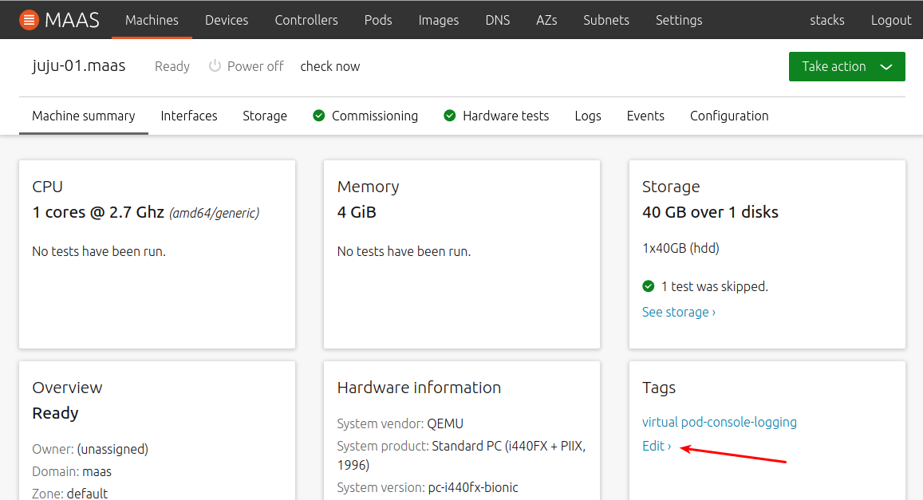The height and width of the screenshot is (500, 923).
Task: Click the chevron on Take action button
Action: click(886, 67)
